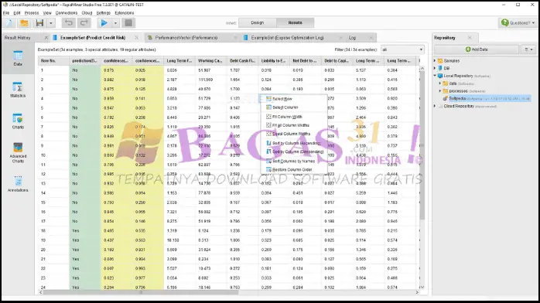The width and height of the screenshot is (540, 303).
Task: Expand the Cloud Repository node
Action: point(435,106)
